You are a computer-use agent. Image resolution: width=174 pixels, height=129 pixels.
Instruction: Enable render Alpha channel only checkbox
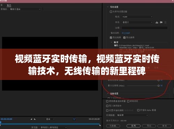[138, 110]
